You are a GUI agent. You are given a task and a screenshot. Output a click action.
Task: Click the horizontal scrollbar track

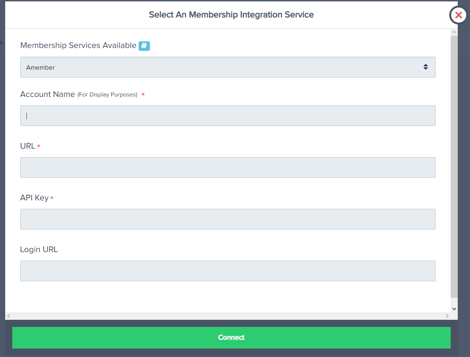point(227,316)
